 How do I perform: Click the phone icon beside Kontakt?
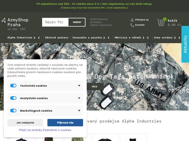coord(132,25)
